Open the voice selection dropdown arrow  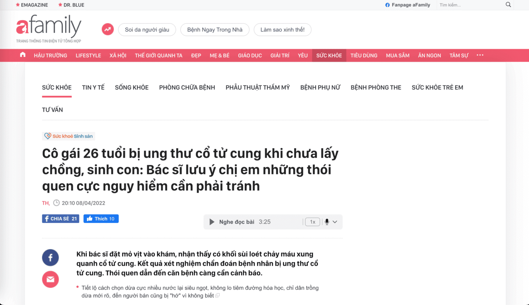click(x=335, y=222)
